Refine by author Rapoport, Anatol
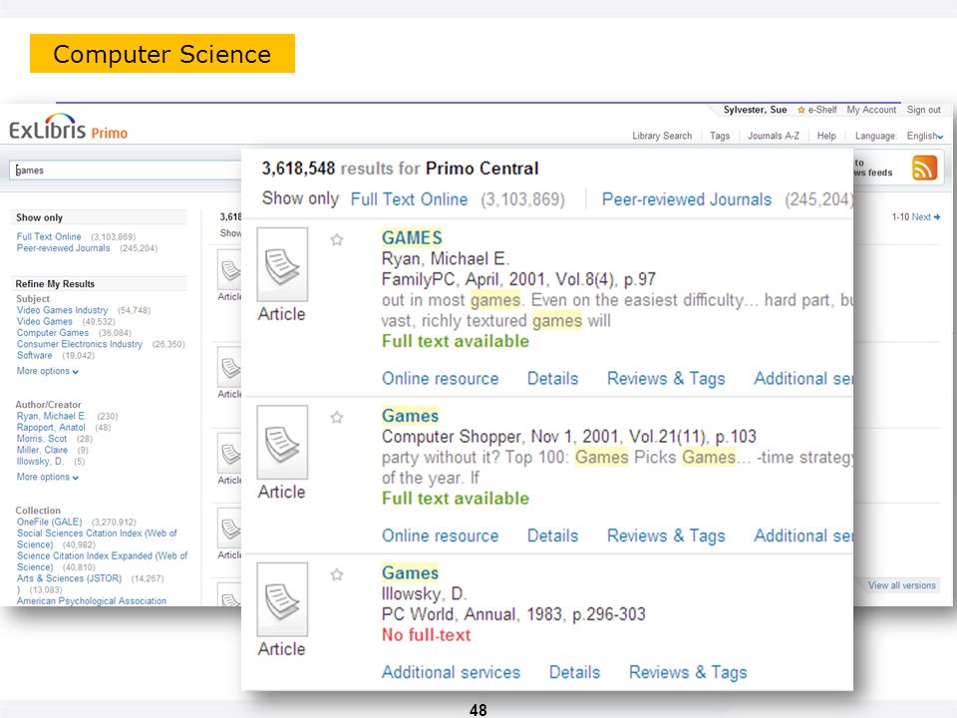The width and height of the screenshot is (957, 718). pos(51,428)
